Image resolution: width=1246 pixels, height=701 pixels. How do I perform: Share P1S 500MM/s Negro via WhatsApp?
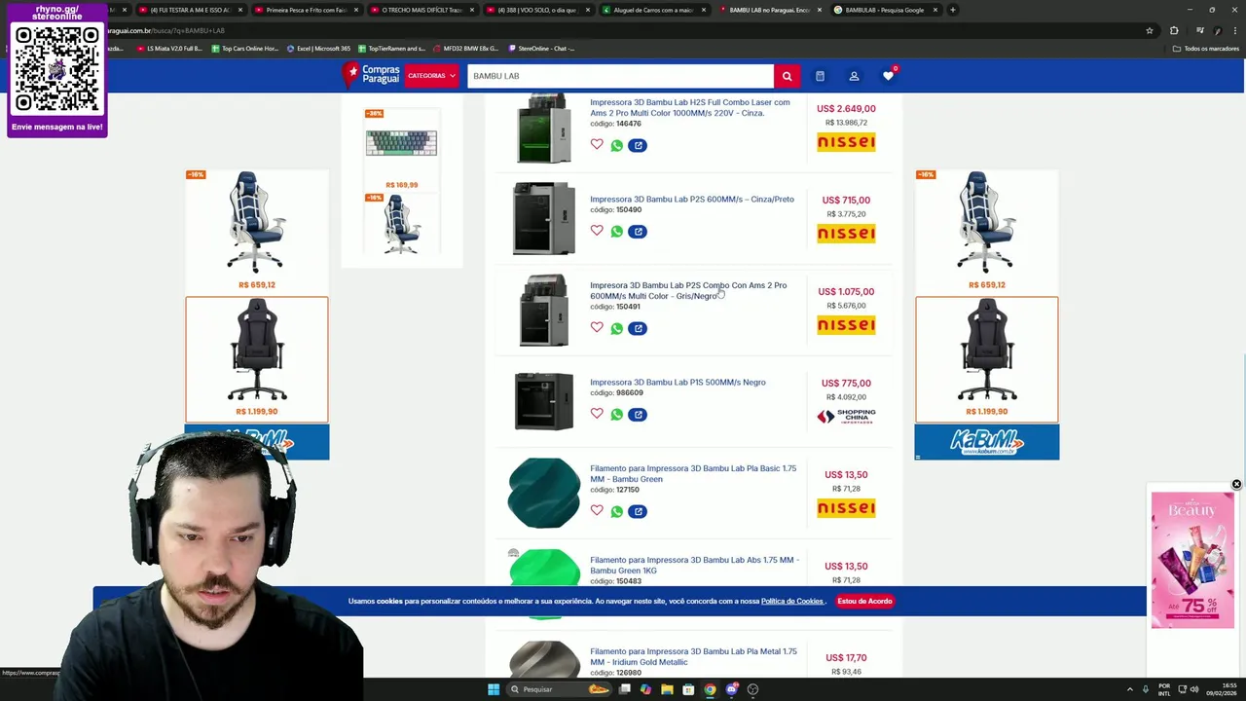click(x=616, y=415)
